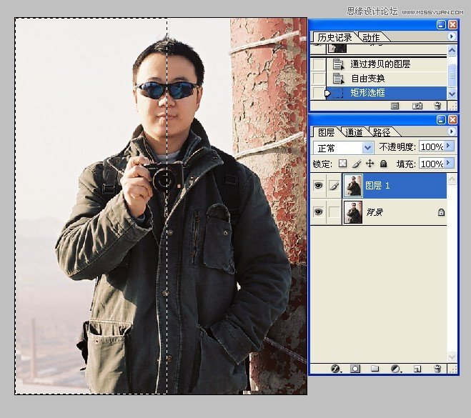Create a new snapshot in the History panel
The height and width of the screenshot is (418, 471).
click(x=417, y=106)
